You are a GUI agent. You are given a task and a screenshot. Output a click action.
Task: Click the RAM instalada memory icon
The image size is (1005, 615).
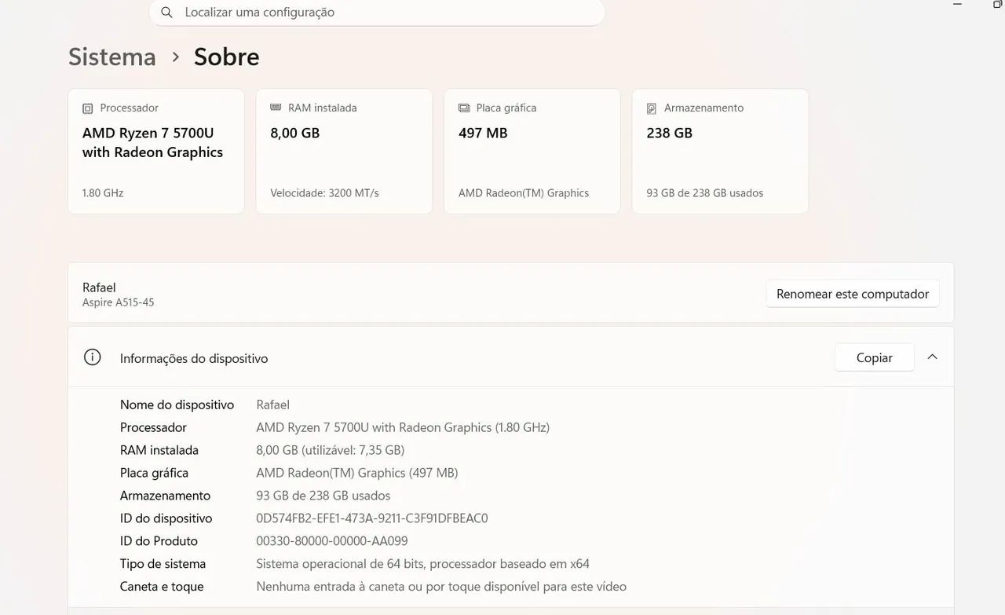276,108
